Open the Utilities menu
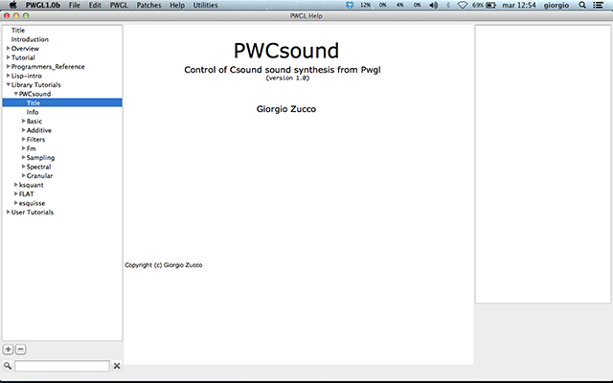Viewport: 613px width, 383px height. click(205, 5)
